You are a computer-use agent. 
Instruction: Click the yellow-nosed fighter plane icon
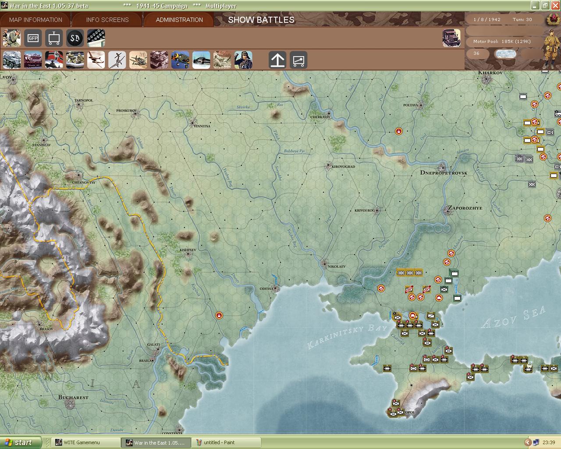pos(180,60)
